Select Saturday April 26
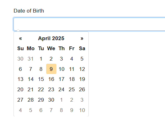Screen dimensions: 165x117 (x=82, y=89)
